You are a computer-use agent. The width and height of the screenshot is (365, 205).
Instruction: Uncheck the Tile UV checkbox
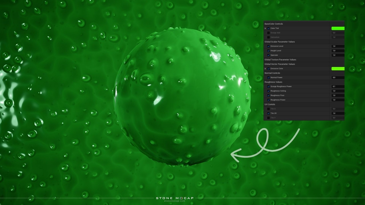pos(268,113)
